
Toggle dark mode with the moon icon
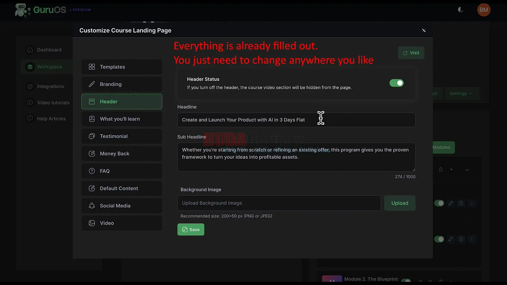point(461,10)
